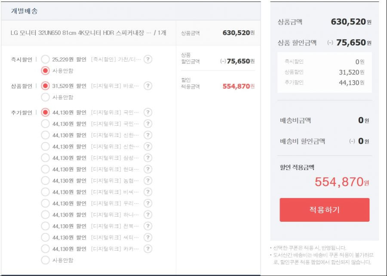Image resolution: width=387 pixels, height=276 pixels.
Task: Choose 사용안함 under 추가할인
Action: (x=45, y=260)
